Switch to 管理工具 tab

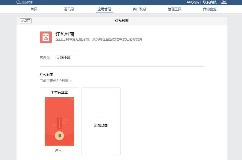(x=174, y=9)
